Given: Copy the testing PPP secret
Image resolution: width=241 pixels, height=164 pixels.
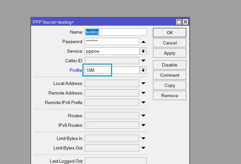Looking at the screenshot, I should (x=169, y=85).
